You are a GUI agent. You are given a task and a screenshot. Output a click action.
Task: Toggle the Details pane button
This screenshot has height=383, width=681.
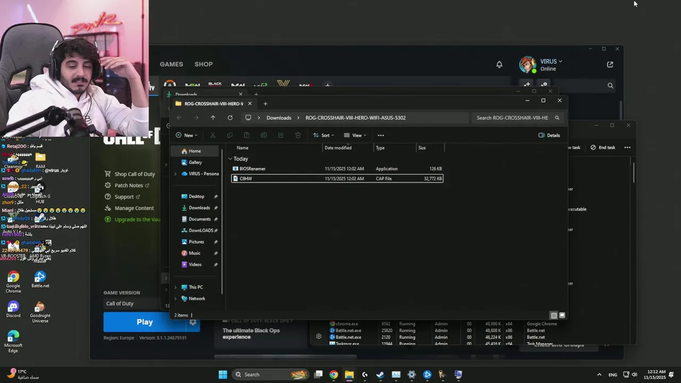point(549,135)
